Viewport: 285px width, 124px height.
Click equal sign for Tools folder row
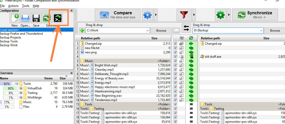pos(191,104)
